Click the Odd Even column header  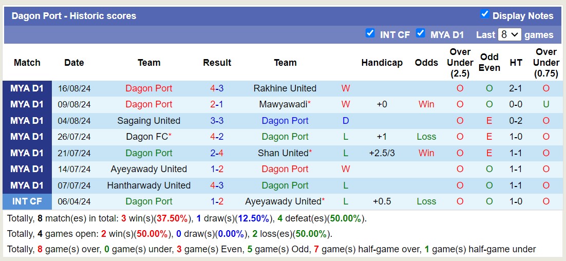489,63
